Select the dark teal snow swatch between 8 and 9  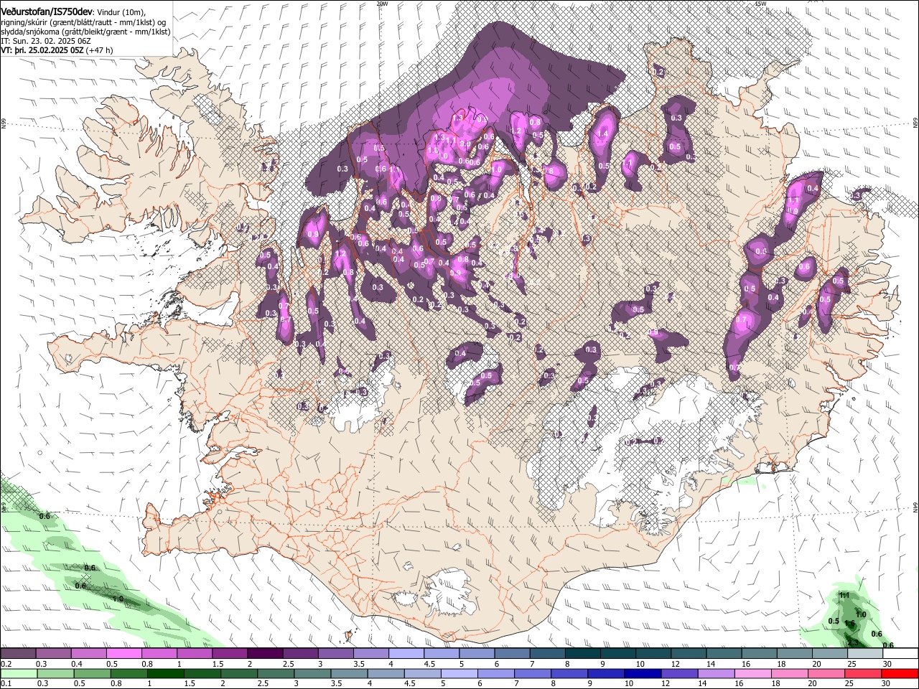click(x=582, y=654)
